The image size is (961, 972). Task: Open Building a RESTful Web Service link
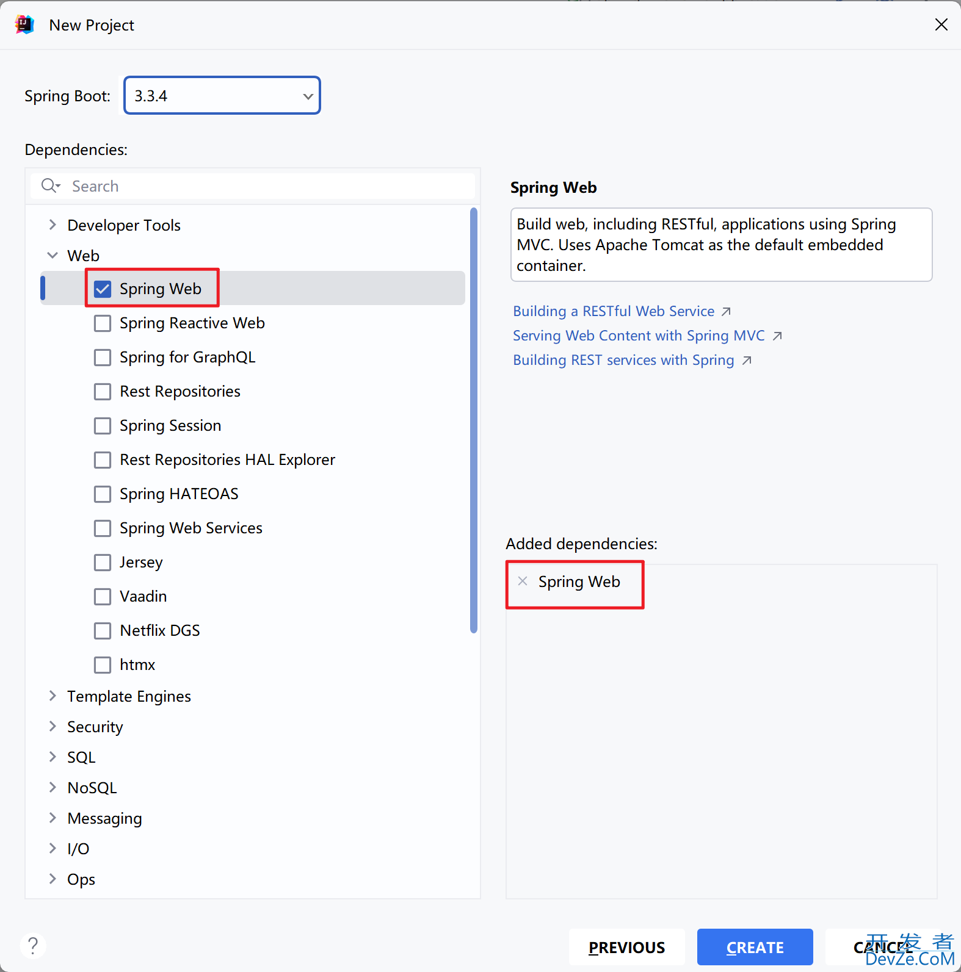(x=614, y=311)
